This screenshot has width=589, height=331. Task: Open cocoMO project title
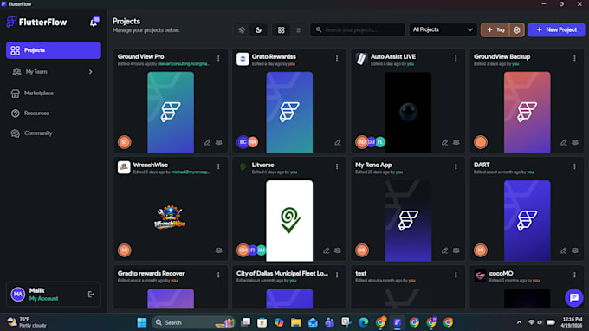[x=502, y=274]
